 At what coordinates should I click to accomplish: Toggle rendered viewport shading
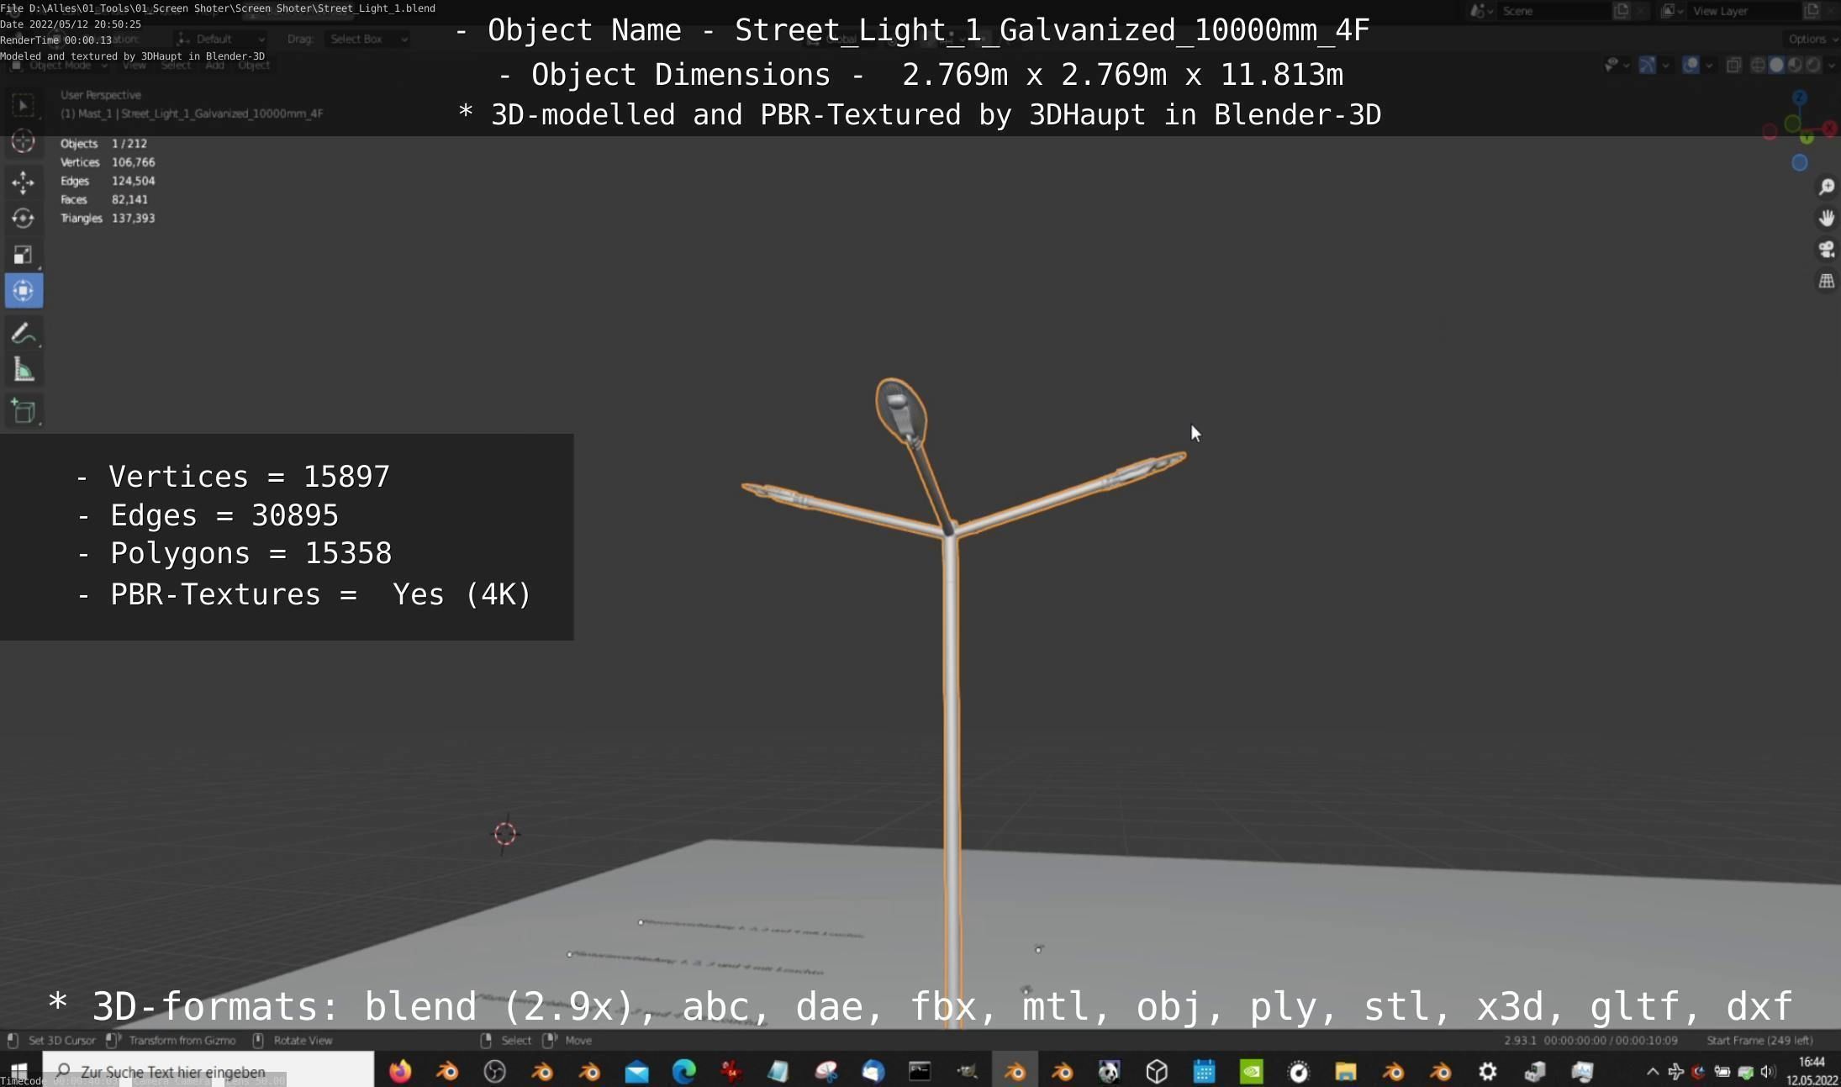click(x=1813, y=65)
